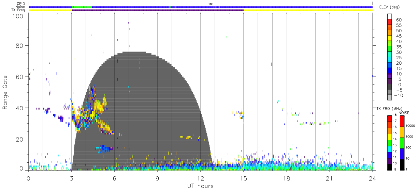The width and height of the screenshot is (419, 193).
Task: Pick the yellow segment of the ELEV color bar
Action: [x=390, y=38]
